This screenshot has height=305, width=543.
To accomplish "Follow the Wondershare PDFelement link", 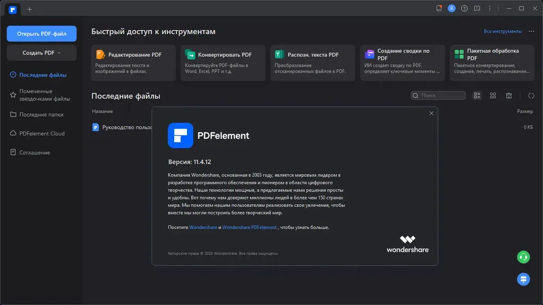I will pos(249,228).
